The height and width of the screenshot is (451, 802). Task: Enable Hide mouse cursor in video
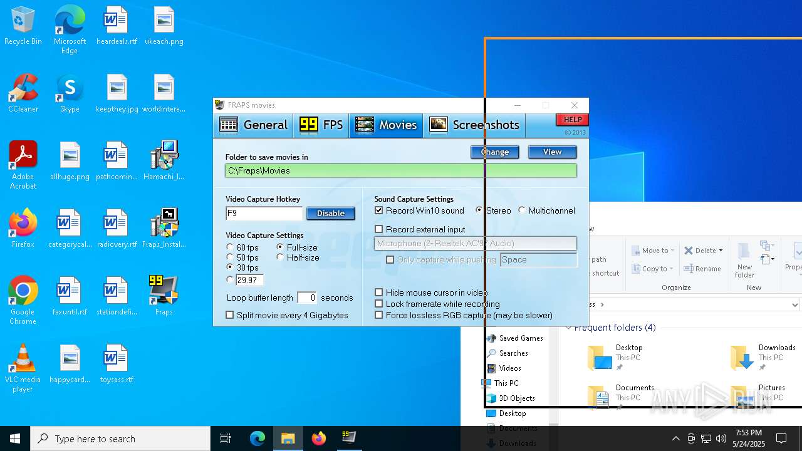coord(378,293)
